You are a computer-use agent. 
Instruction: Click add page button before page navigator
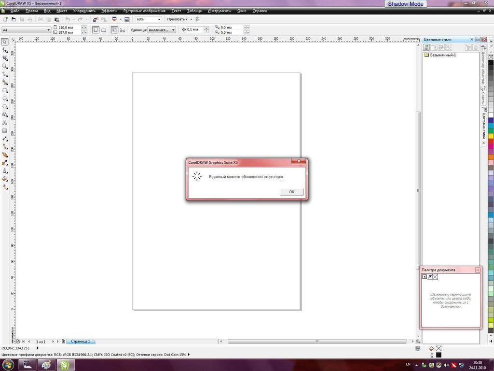coord(18,342)
